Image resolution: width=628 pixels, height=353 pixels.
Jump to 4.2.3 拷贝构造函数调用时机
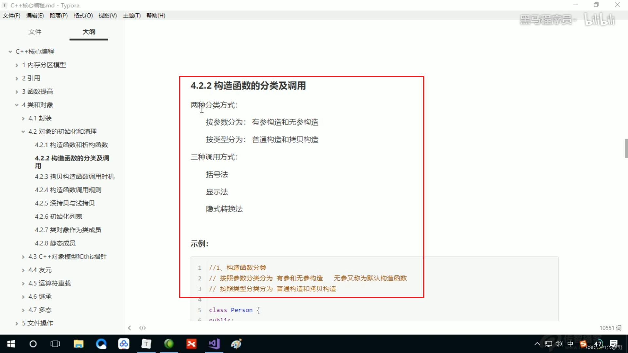coord(75,176)
